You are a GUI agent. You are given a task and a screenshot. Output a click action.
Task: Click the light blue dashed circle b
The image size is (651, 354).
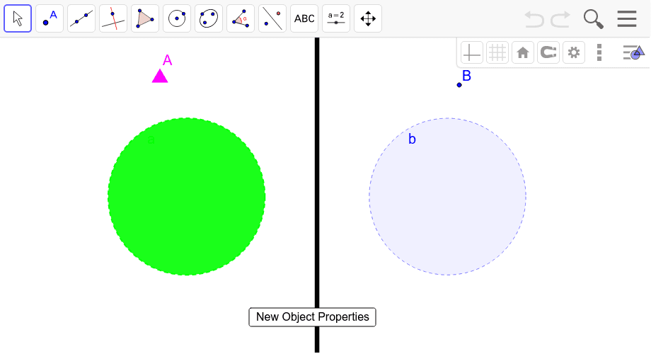click(x=447, y=197)
